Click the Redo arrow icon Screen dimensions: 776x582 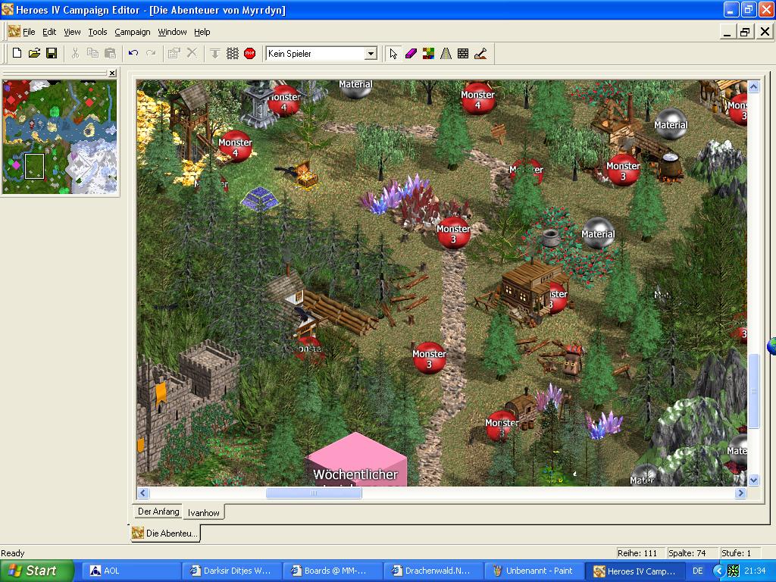[151, 53]
